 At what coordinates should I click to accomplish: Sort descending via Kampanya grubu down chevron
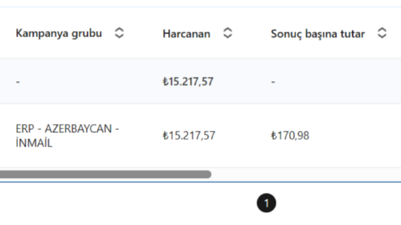click(119, 36)
